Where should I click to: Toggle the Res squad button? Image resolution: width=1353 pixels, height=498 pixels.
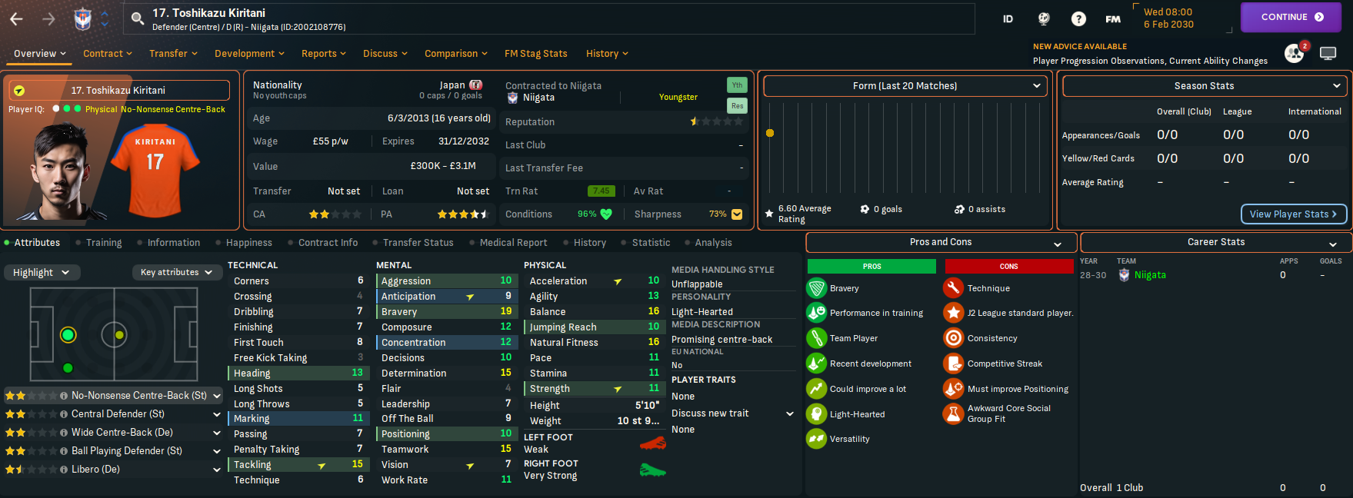[737, 106]
